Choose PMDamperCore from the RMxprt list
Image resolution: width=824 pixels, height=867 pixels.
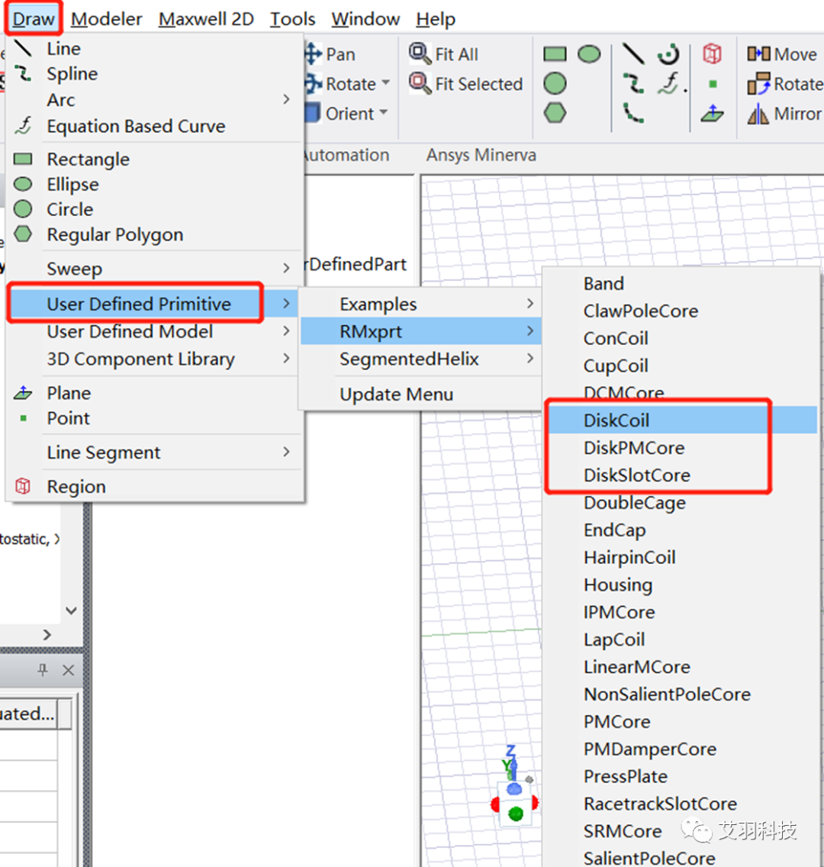(x=682, y=749)
